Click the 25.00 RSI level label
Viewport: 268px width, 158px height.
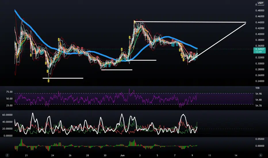[9, 105]
